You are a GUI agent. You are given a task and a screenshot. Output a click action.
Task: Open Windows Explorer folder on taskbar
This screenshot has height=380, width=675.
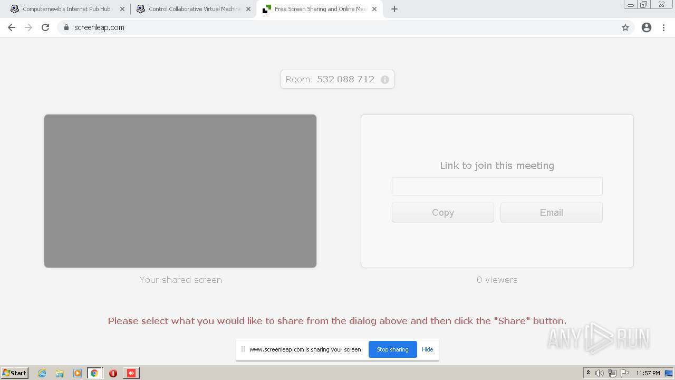[60, 373]
